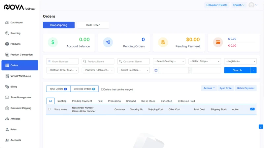Expand the user profile chevron
The image size is (264, 148).
(x=256, y=5)
